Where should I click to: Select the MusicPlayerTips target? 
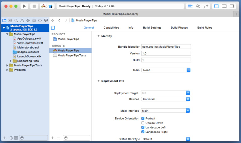click(70, 50)
